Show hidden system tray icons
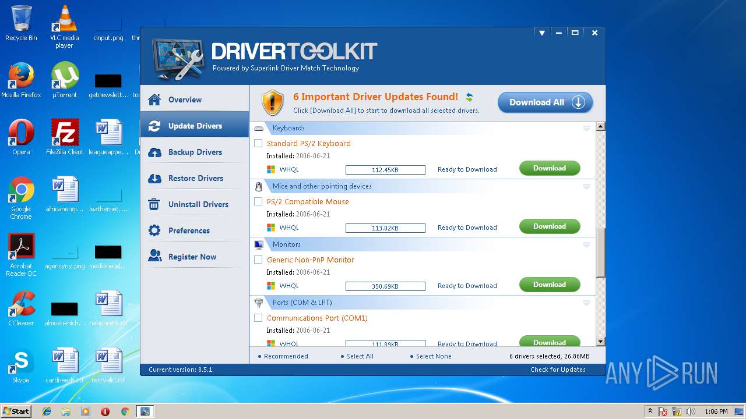 (x=650, y=411)
